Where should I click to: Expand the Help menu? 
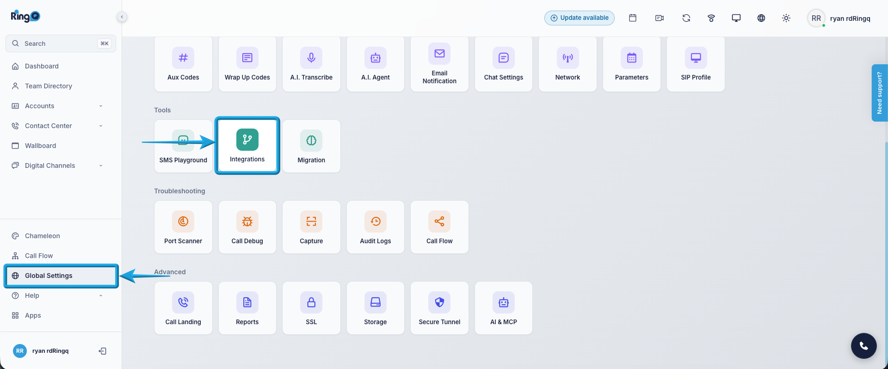pyautogui.click(x=61, y=295)
